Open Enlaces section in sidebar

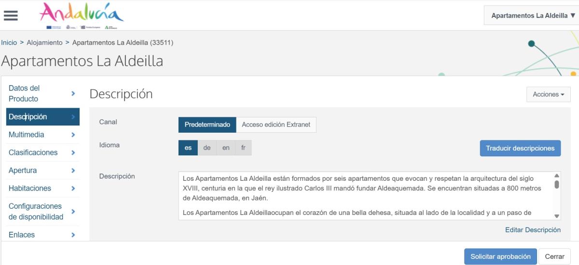pyautogui.click(x=22, y=235)
